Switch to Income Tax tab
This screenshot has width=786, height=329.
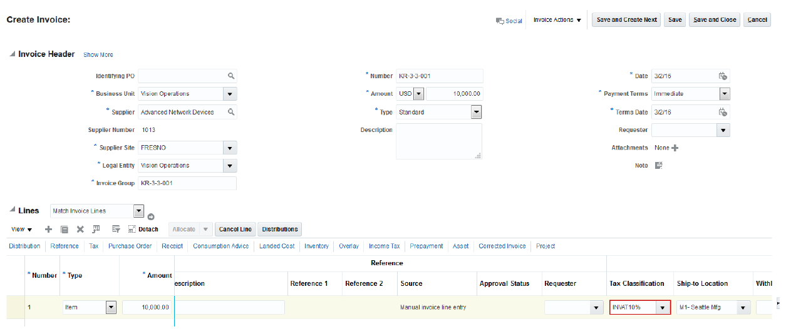click(384, 246)
